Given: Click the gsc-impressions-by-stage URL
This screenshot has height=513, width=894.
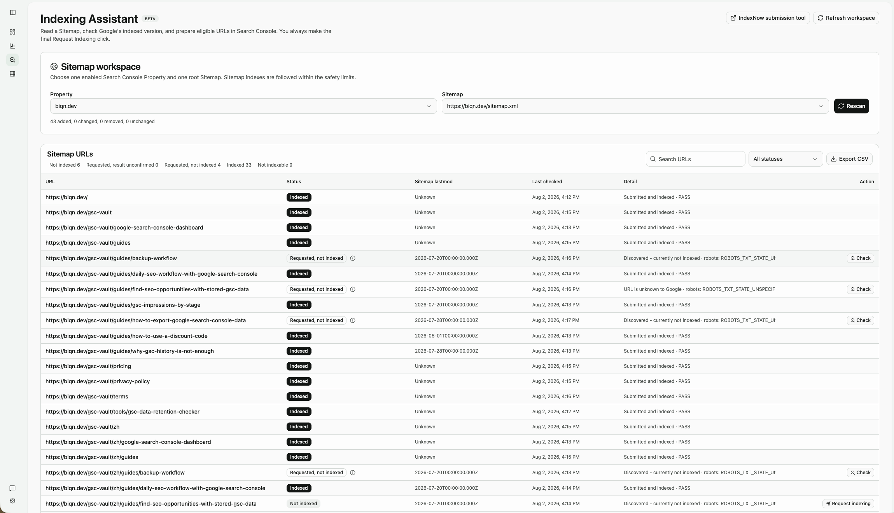Looking at the screenshot, I should point(123,305).
